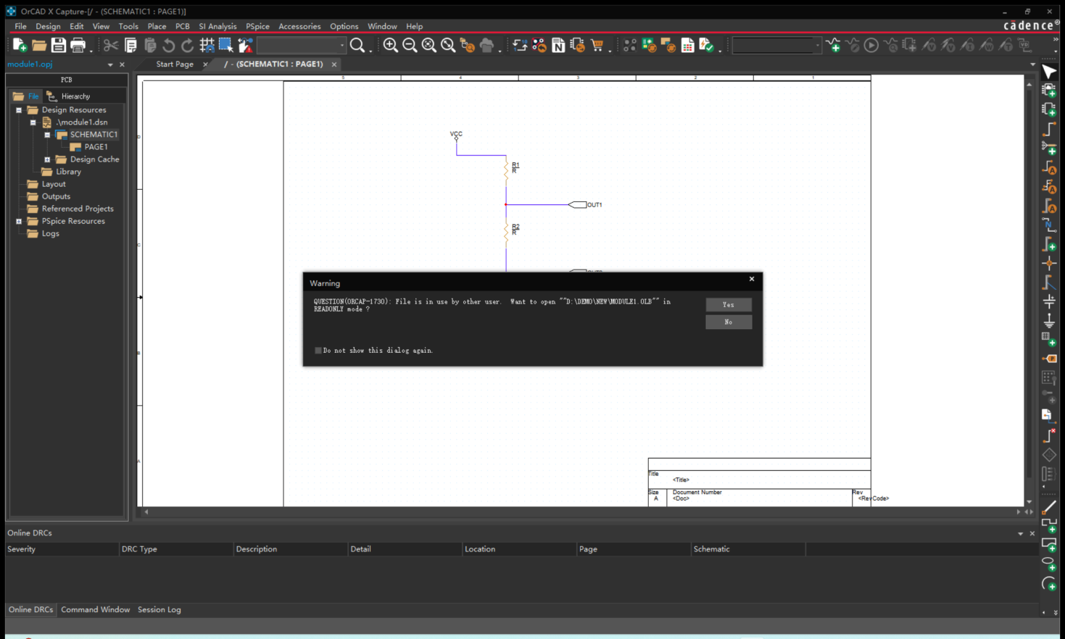Screen dimensions: 1065x639
Task: Click the Zoom In magnifier icon
Action: (x=390, y=45)
